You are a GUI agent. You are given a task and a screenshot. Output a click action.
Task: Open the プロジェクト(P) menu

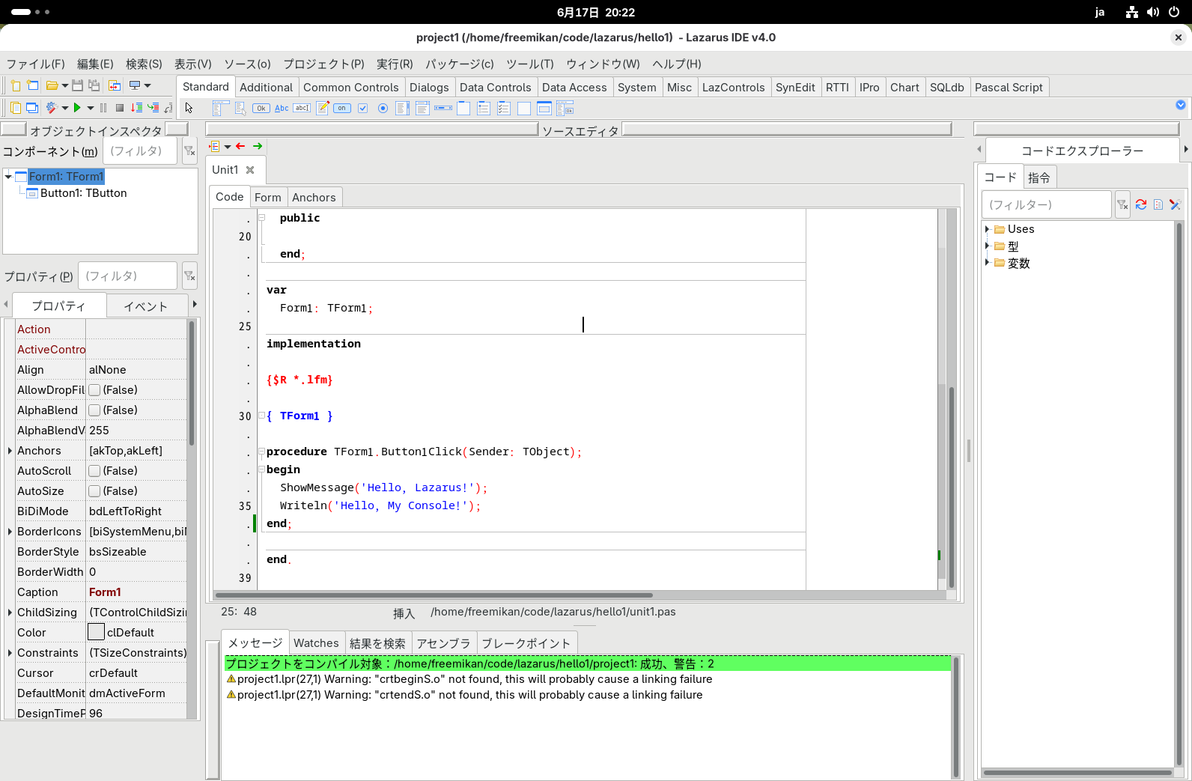click(x=323, y=64)
